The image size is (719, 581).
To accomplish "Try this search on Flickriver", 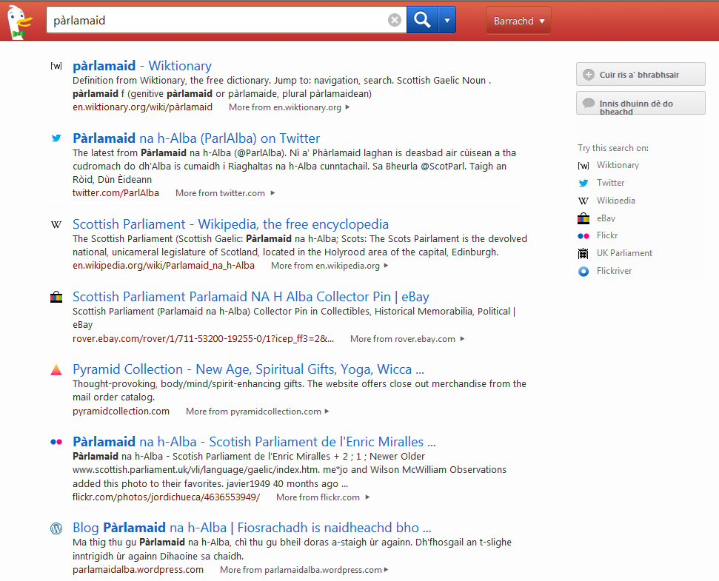I will 614,271.
